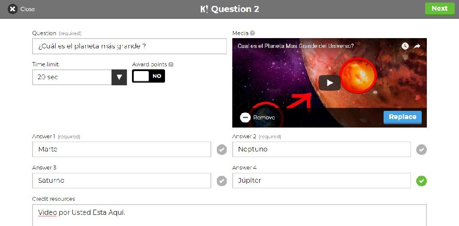Play the embedded video
This screenshot has width=459, height=226.
point(330,83)
